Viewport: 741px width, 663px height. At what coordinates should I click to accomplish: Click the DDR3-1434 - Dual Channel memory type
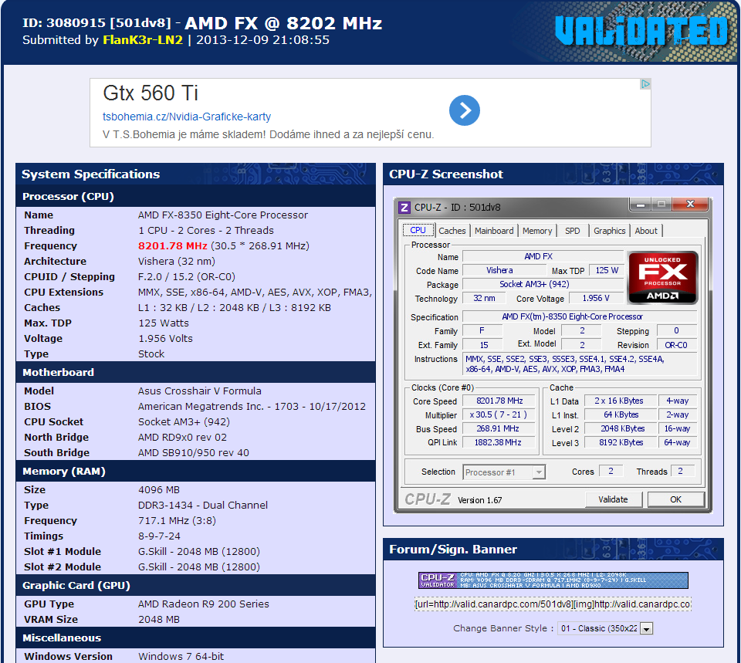point(203,506)
